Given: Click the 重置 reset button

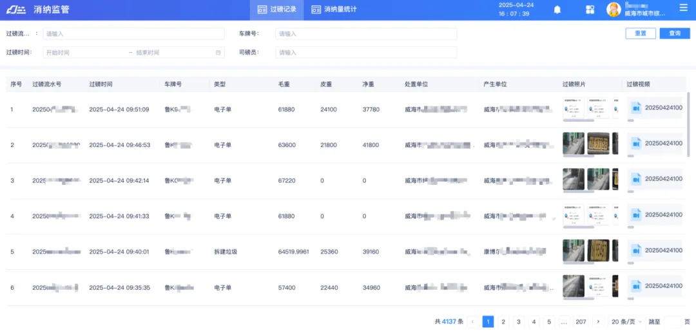Looking at the screenshot, I should point(640,33).
